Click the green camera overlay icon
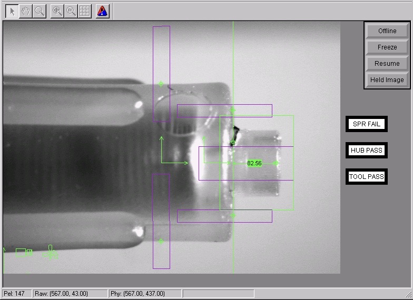This screenshot has height=300, width=413. [24, 253]
